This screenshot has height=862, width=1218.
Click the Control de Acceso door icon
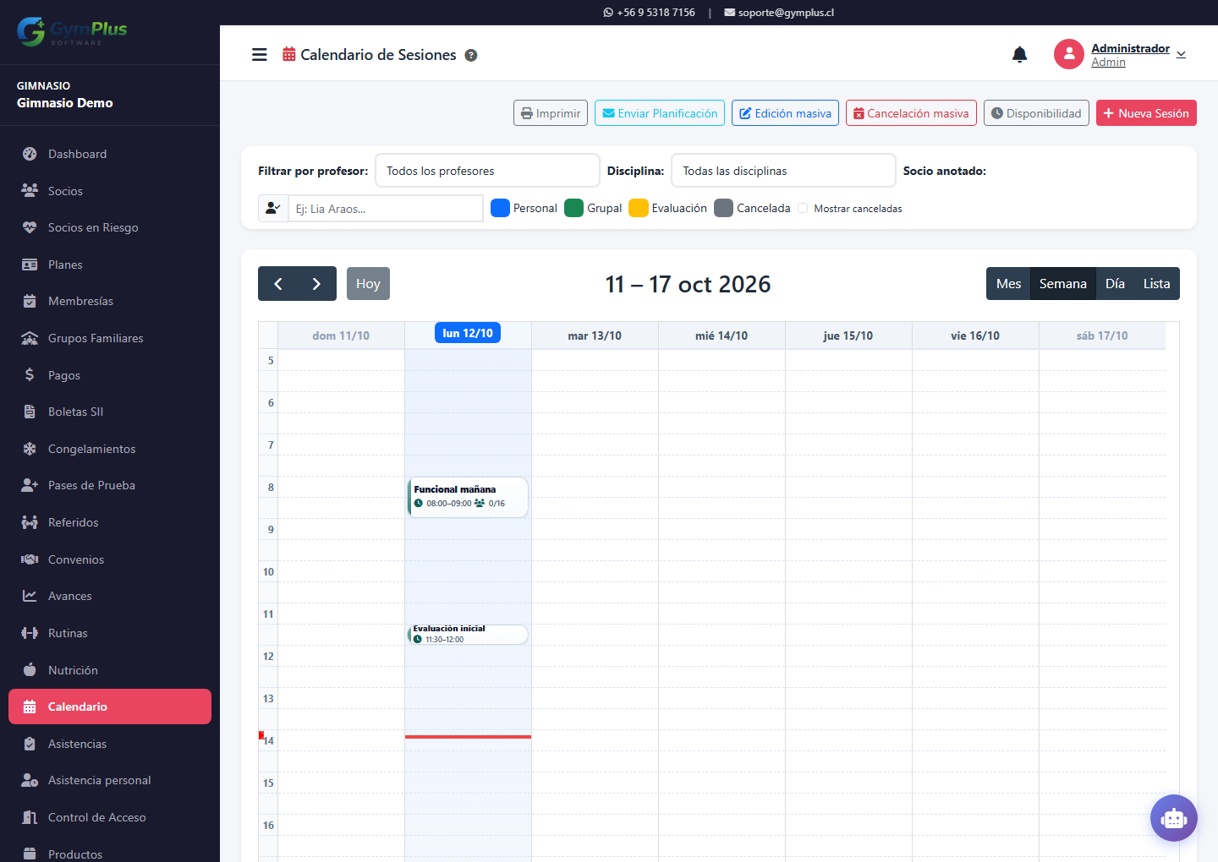30,817
